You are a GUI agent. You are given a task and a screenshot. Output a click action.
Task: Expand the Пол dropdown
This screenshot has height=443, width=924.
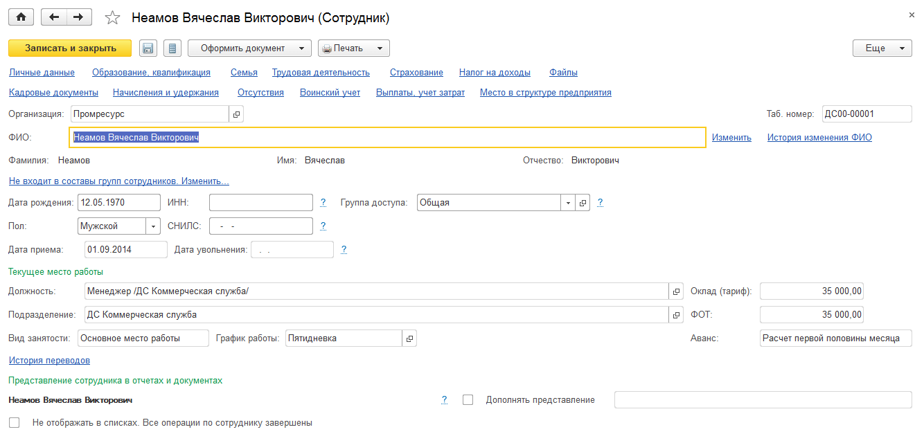pos(153,226)
